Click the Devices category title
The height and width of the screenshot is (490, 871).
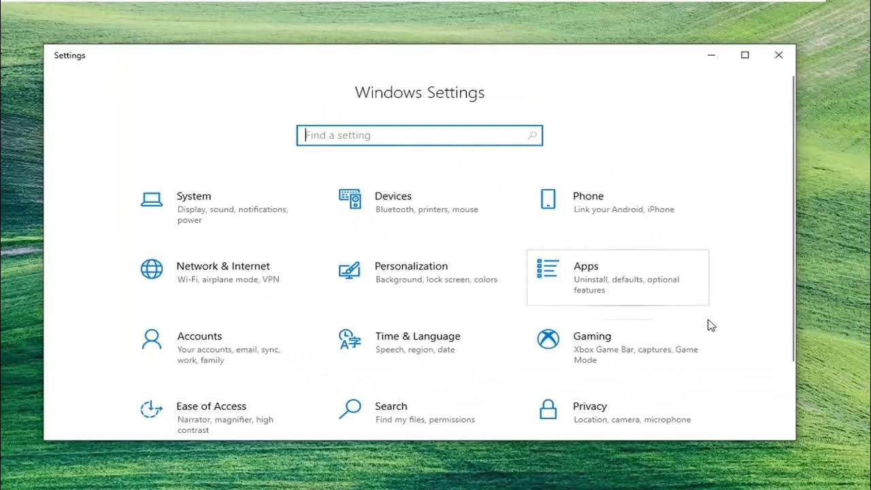[x=393, y=196]
